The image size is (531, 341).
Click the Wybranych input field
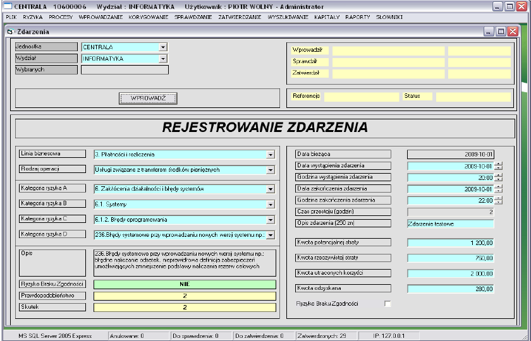125,69
